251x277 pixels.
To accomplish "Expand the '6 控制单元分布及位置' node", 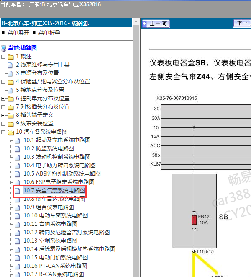I will [3, 98].
